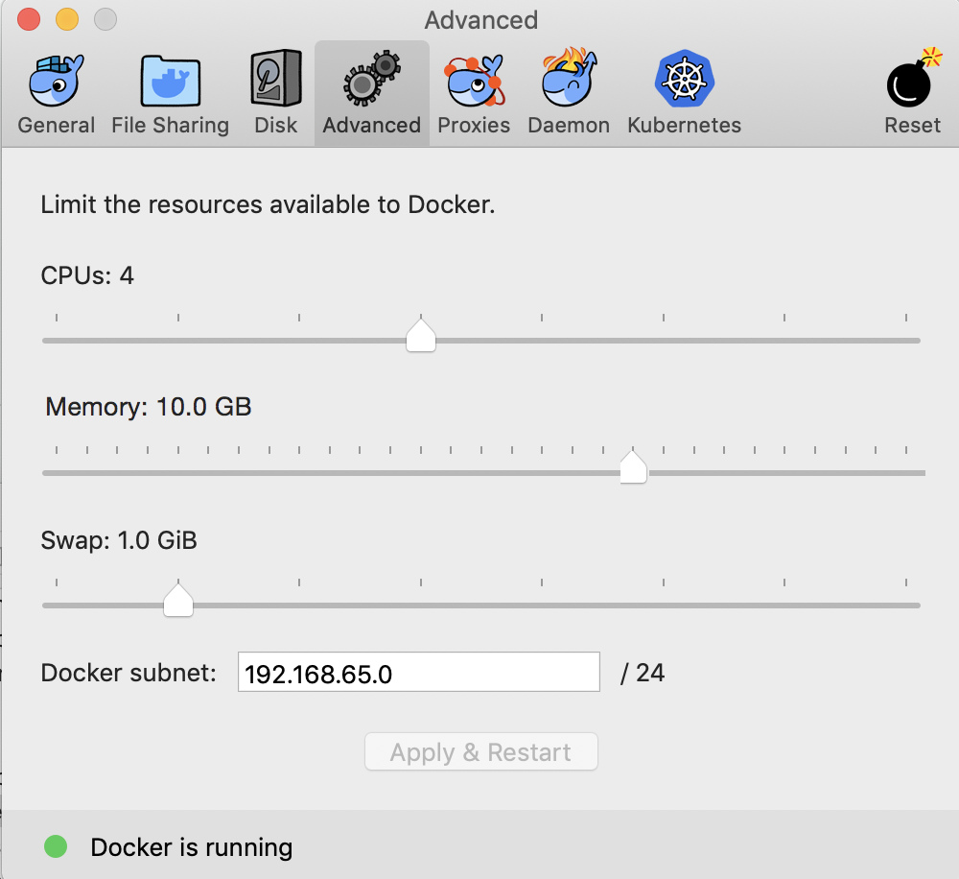
Task: Click the green Docker running status indicator
Action: [55, 847]
